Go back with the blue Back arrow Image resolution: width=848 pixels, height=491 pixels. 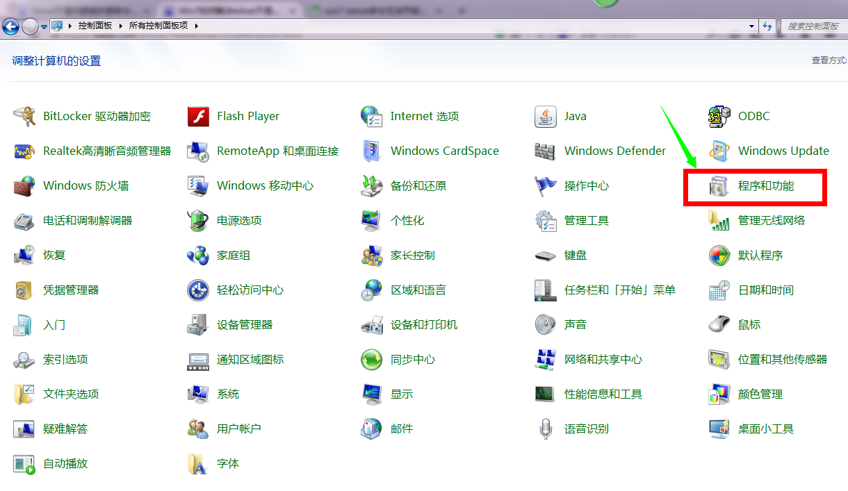(10, 26)
